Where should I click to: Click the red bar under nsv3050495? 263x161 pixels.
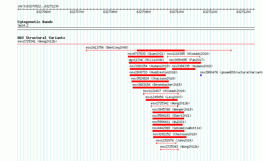(x=185, y=63)
